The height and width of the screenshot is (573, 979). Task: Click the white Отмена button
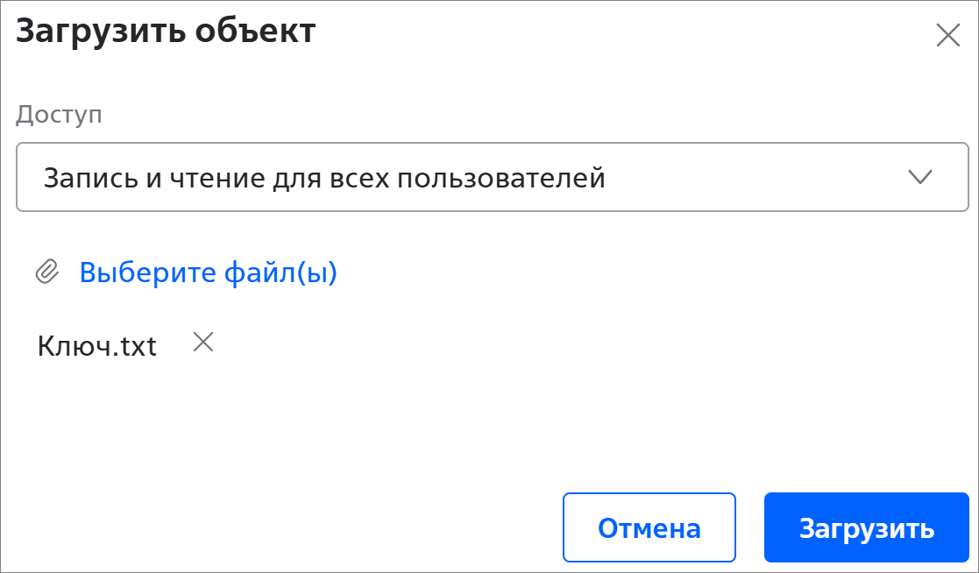649,527
